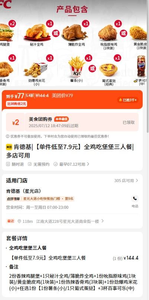Screen dimensions: 149x300
Task: Click the 最早07.12可用 compass icon
Action: [x=56, y=164]
